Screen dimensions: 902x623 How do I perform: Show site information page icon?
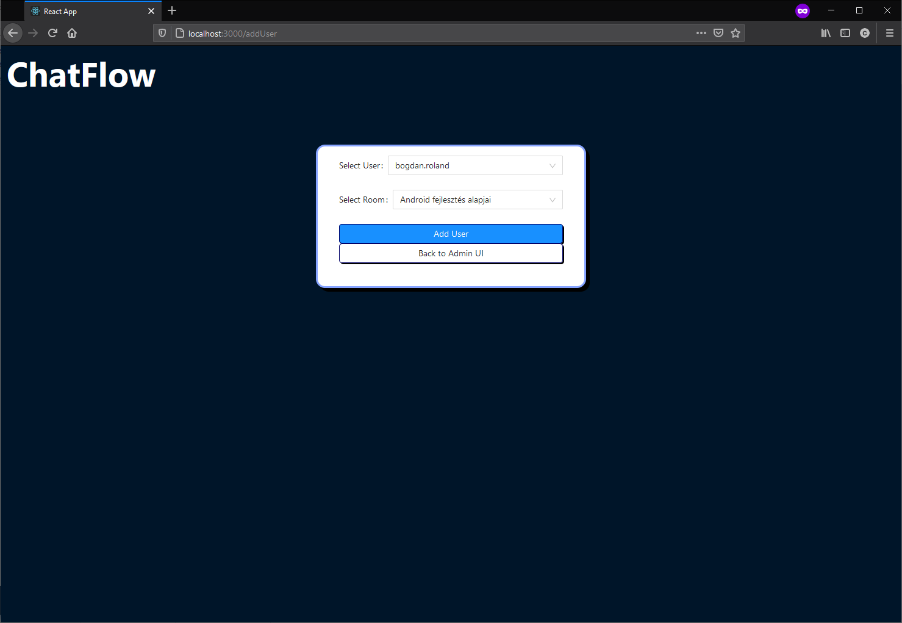pos(180,33)
